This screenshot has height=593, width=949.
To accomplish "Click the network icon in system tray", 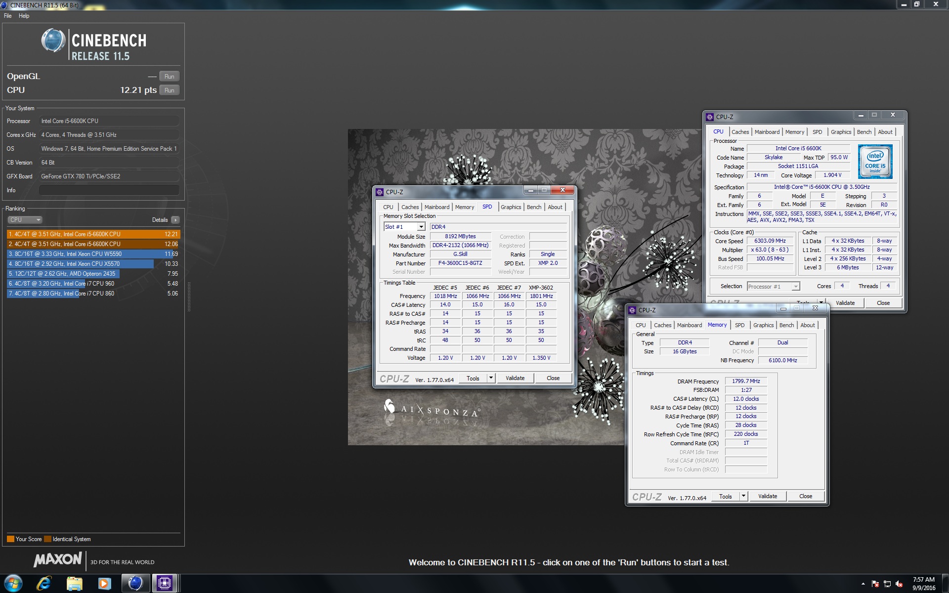I will [x=887, y=584].
